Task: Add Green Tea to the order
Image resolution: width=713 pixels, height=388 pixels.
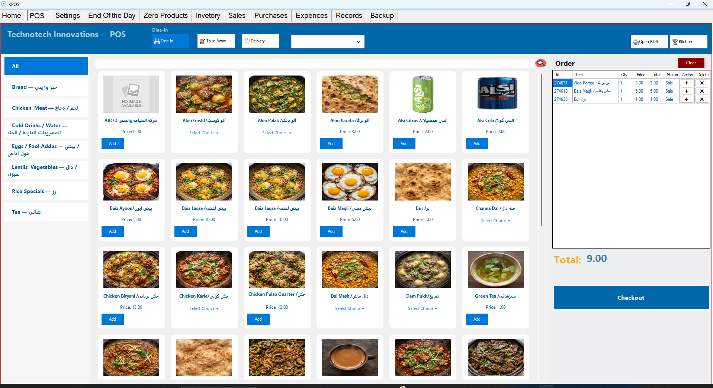Action: 477,319
